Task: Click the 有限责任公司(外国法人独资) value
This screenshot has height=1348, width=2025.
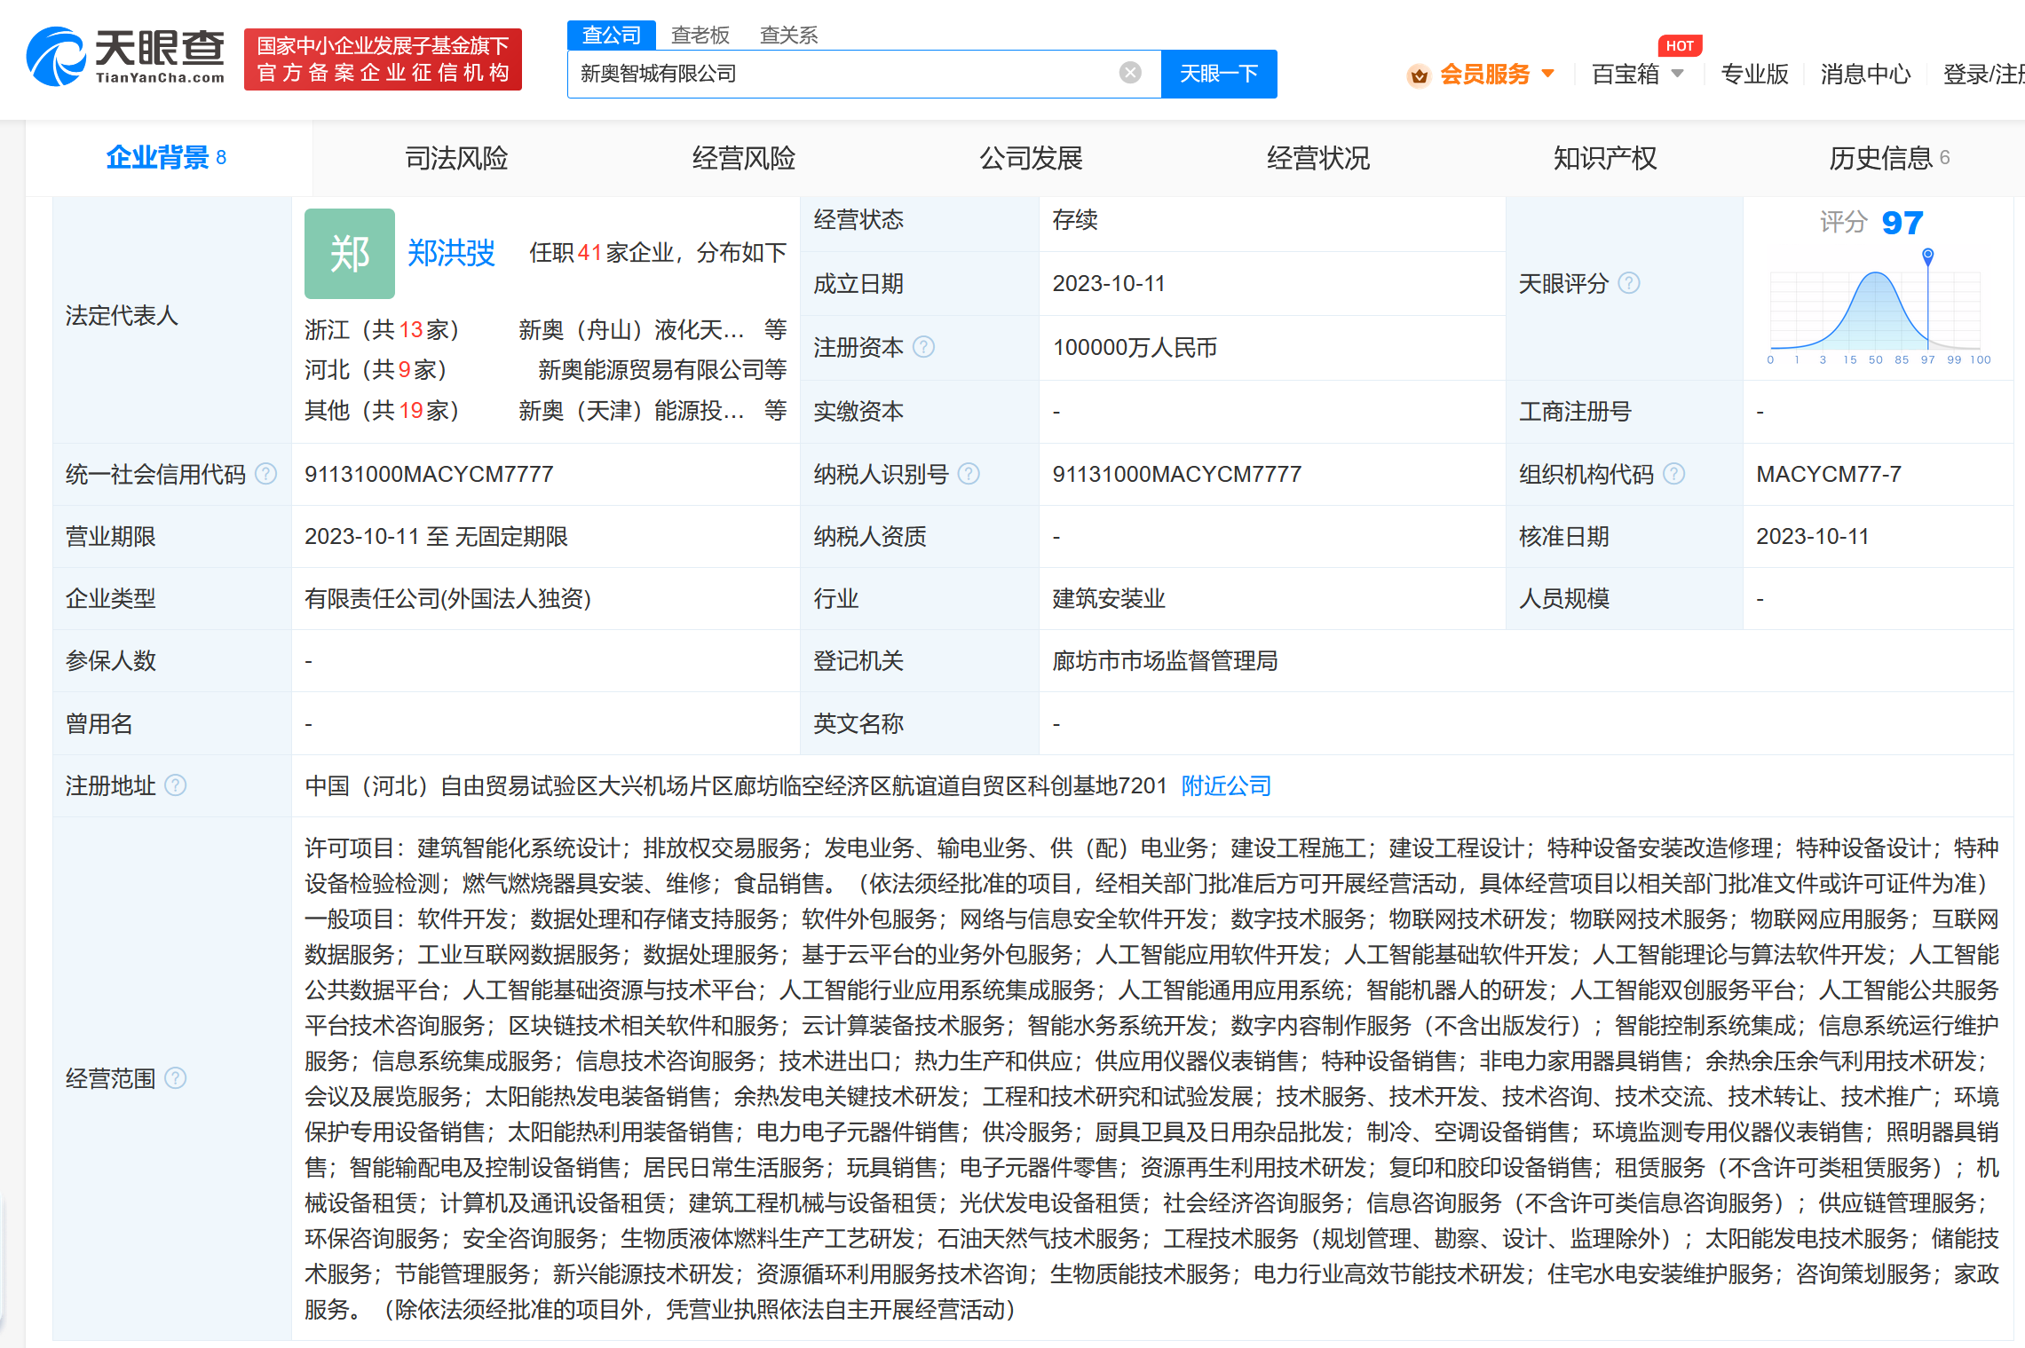Action: coord(448,598)
